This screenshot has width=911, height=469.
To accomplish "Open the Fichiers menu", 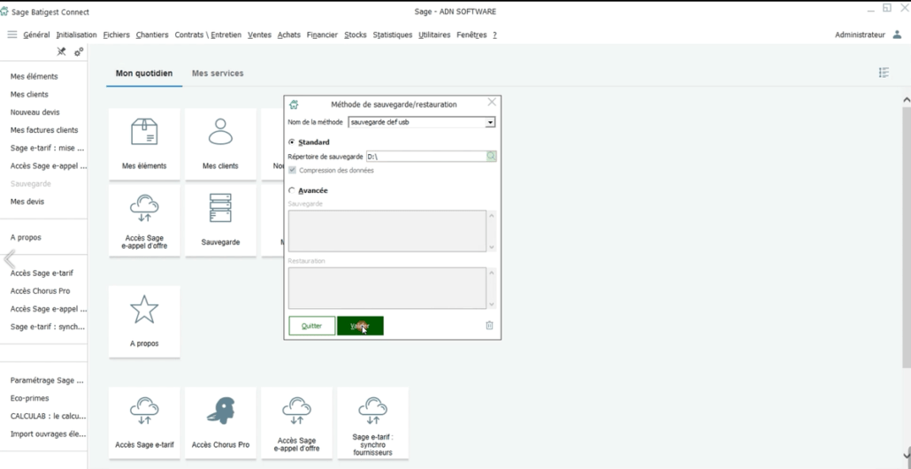I will [116, 35].
